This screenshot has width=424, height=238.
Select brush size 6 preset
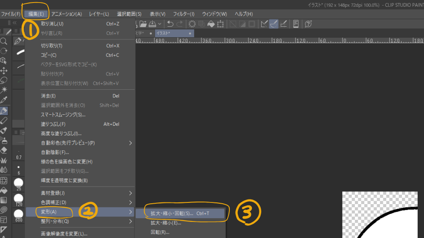point(19,170)
